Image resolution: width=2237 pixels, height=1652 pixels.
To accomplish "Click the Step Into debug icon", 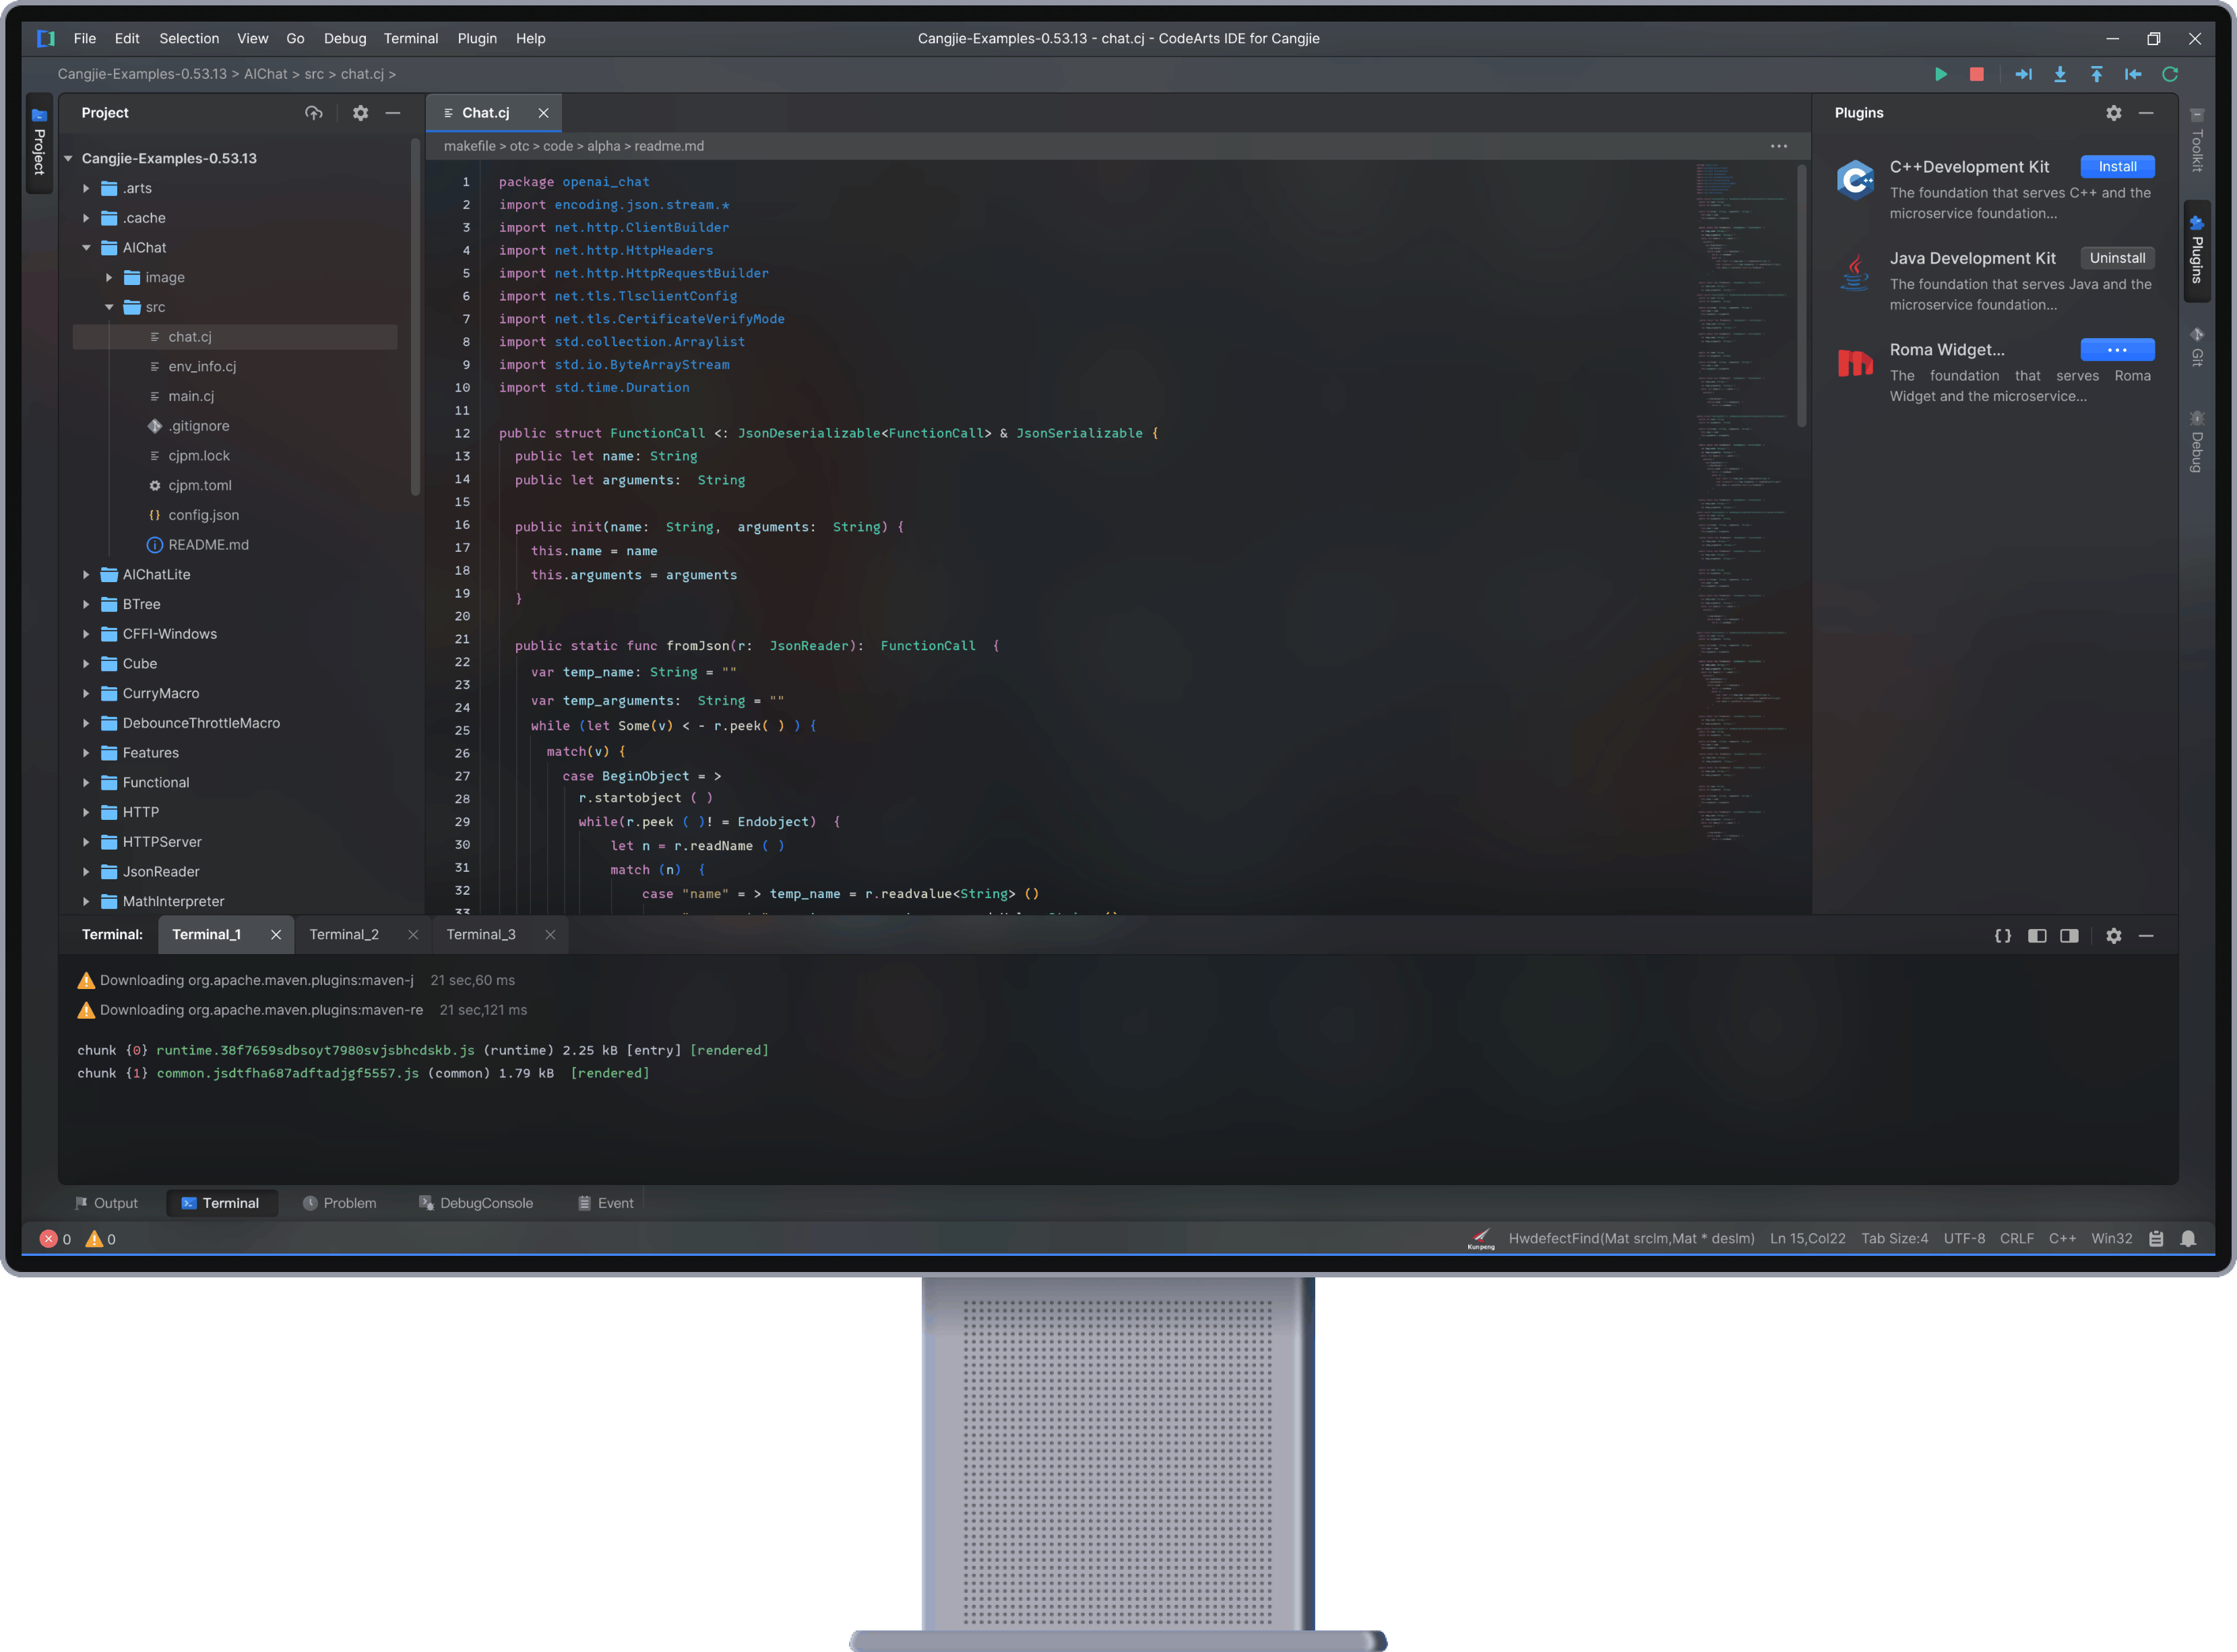I will pyautogui.click(x=2060, y=74).
